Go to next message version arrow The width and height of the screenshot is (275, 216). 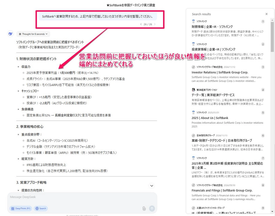(155, 24)
